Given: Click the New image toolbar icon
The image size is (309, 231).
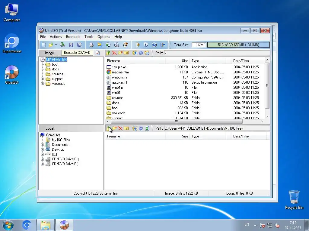Looking at the screenshot, I should [x=44, y=45].
